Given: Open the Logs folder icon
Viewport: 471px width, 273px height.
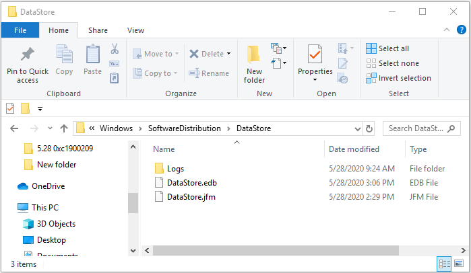Looking at the screenshot, I should 159,168.
